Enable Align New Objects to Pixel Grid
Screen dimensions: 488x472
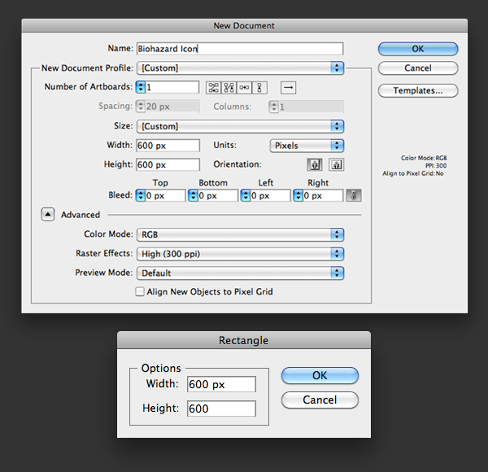tap(140, 291)
